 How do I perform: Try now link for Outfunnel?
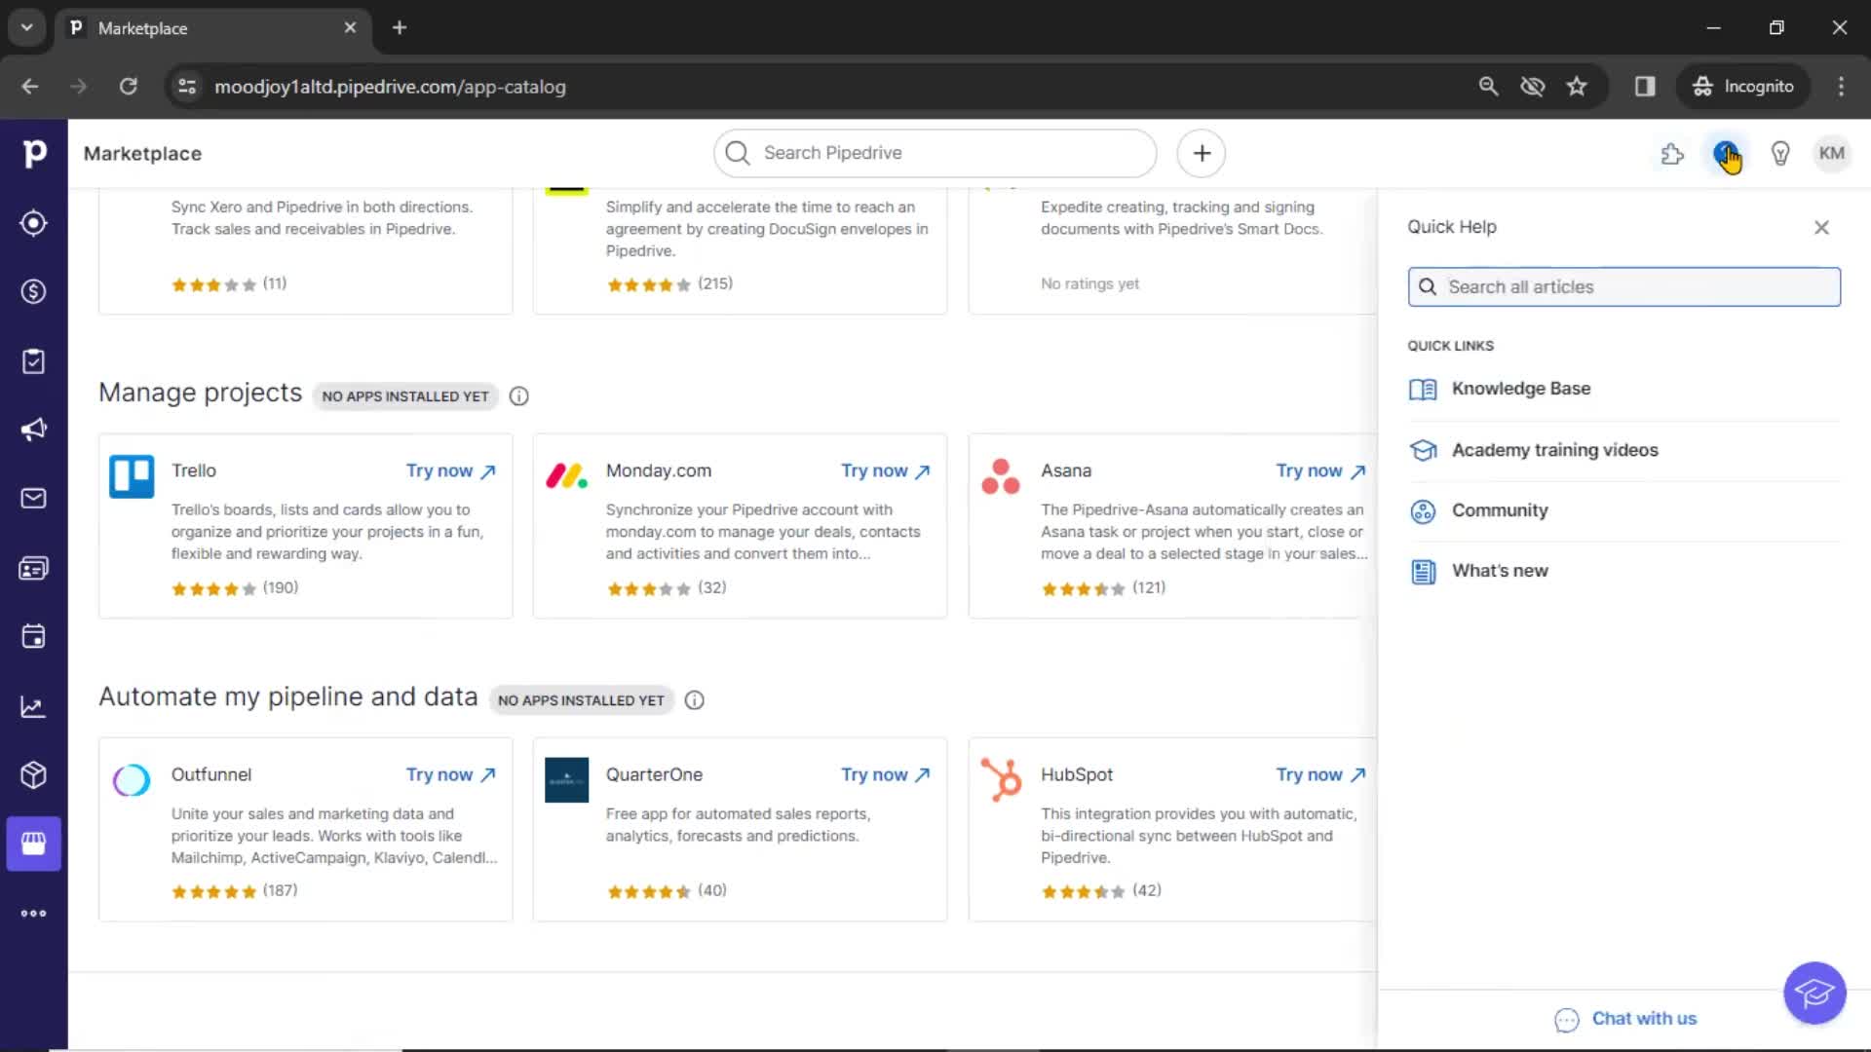(x=451, y=774)
